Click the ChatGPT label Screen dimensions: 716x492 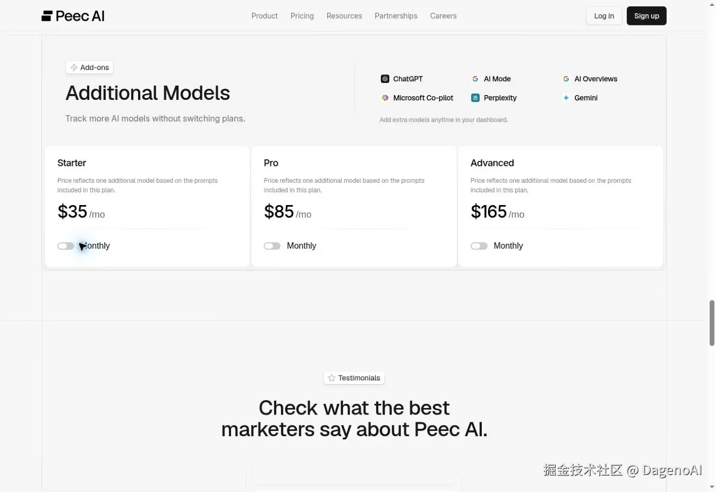408,79
